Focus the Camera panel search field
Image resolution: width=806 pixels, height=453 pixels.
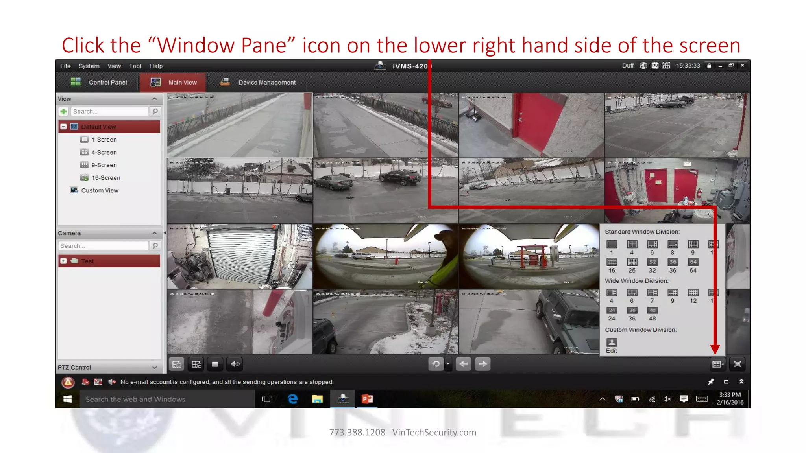point(104,246)
